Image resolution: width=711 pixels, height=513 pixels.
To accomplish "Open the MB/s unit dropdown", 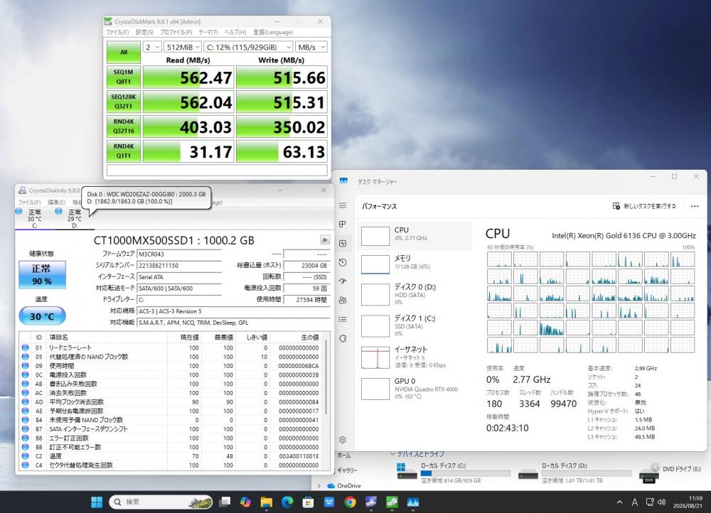I will tap(311, 47).
